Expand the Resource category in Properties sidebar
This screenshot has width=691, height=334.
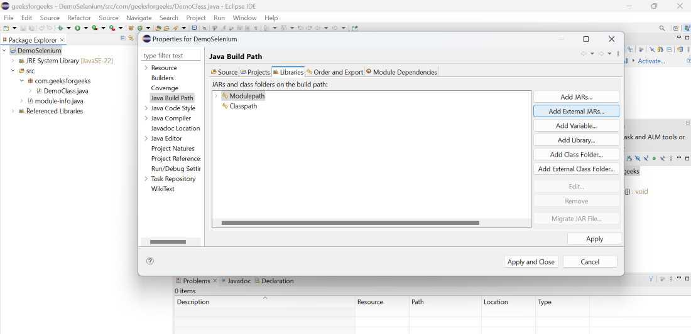coord(146,68)
